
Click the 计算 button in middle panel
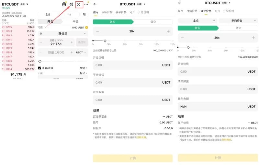pos(133,158)
